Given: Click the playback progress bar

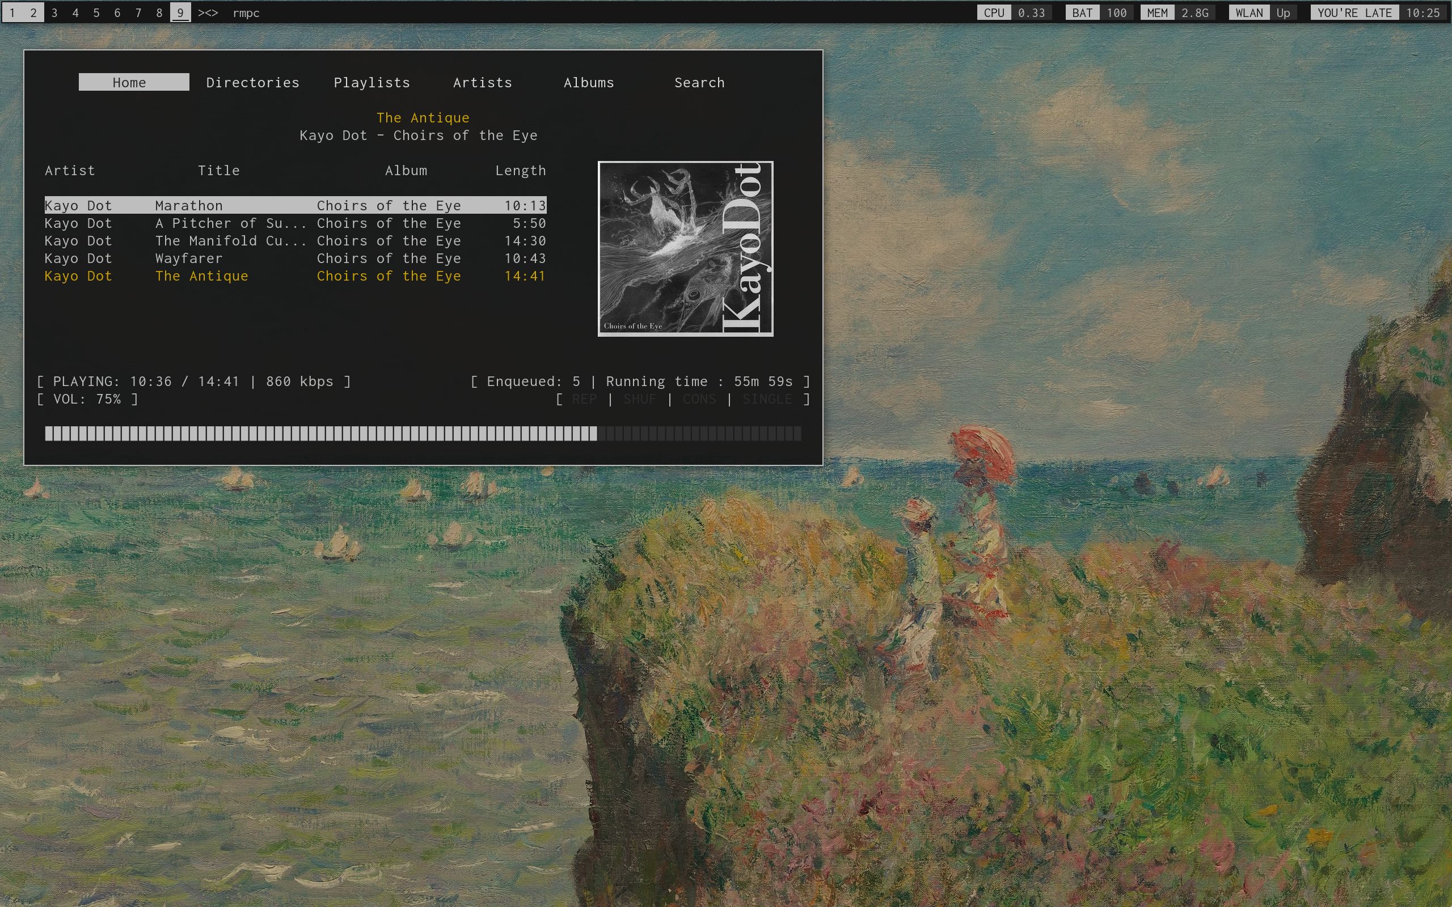Looking at the screenshot, I should click(423, 433).
